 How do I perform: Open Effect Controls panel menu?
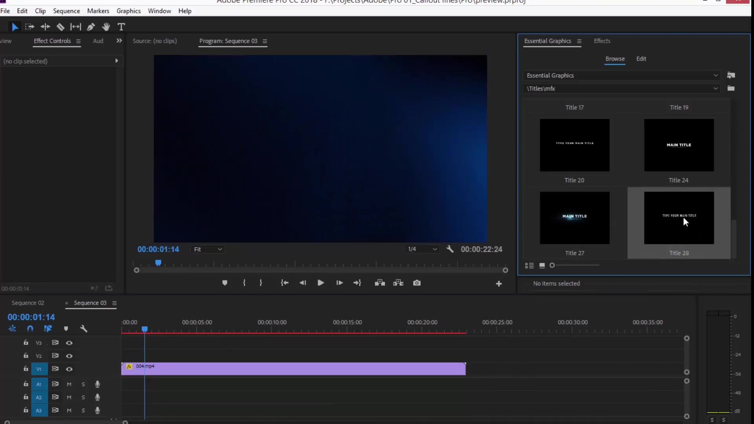78,41
